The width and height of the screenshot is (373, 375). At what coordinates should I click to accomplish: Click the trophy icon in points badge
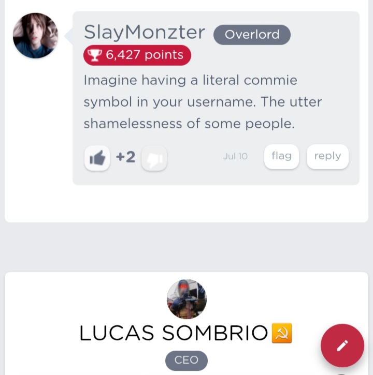(94, 55)
